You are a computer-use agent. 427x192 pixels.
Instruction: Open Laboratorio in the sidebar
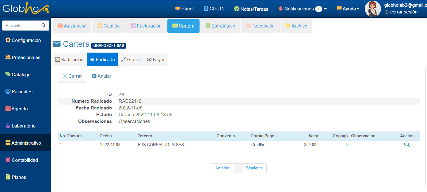(x=23, y=126)
